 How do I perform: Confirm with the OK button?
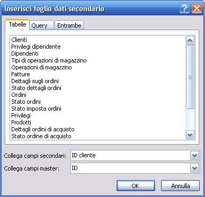(x=136, y=186)
